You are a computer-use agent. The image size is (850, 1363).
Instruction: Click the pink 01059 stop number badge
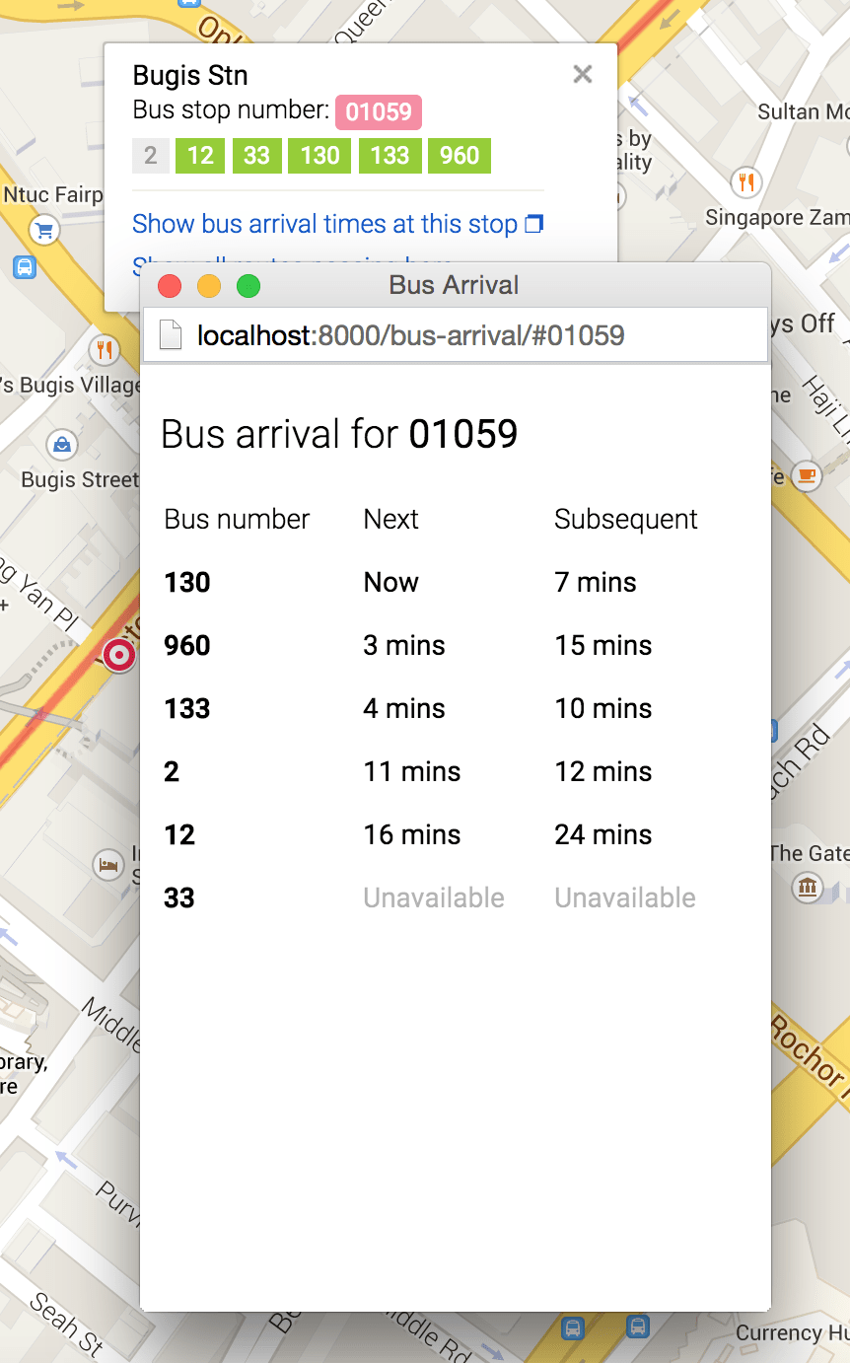click(x=379, y=112)
